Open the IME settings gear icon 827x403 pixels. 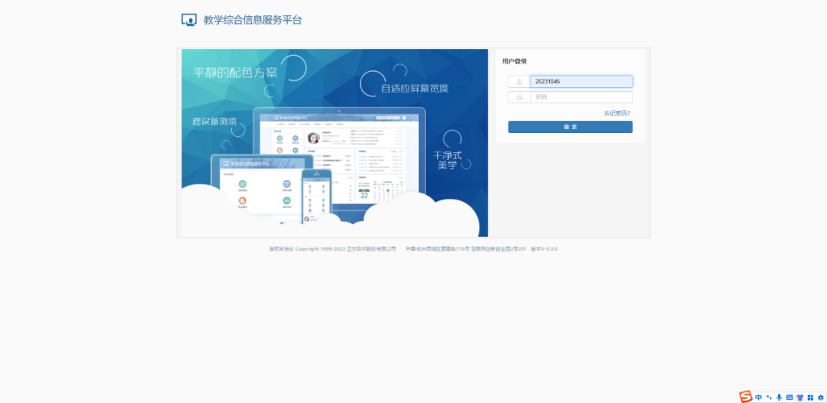tap(820, 397)
